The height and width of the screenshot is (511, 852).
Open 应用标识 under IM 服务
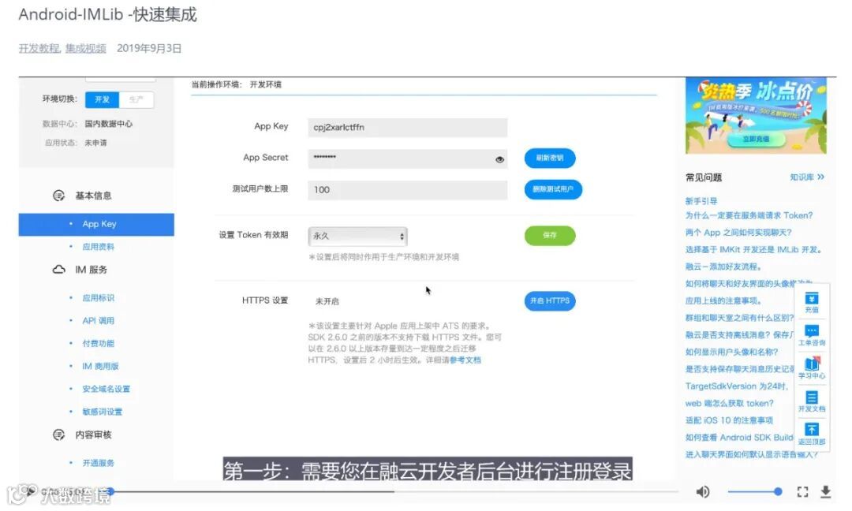point(99,298)
